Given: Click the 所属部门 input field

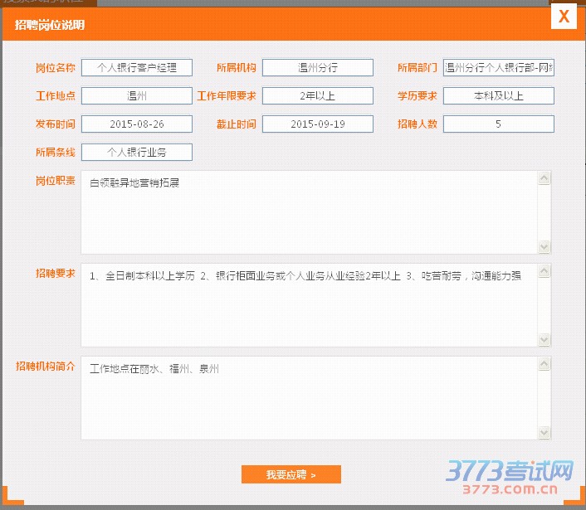Looking at the screenshot, I should (x=498, y=68).
